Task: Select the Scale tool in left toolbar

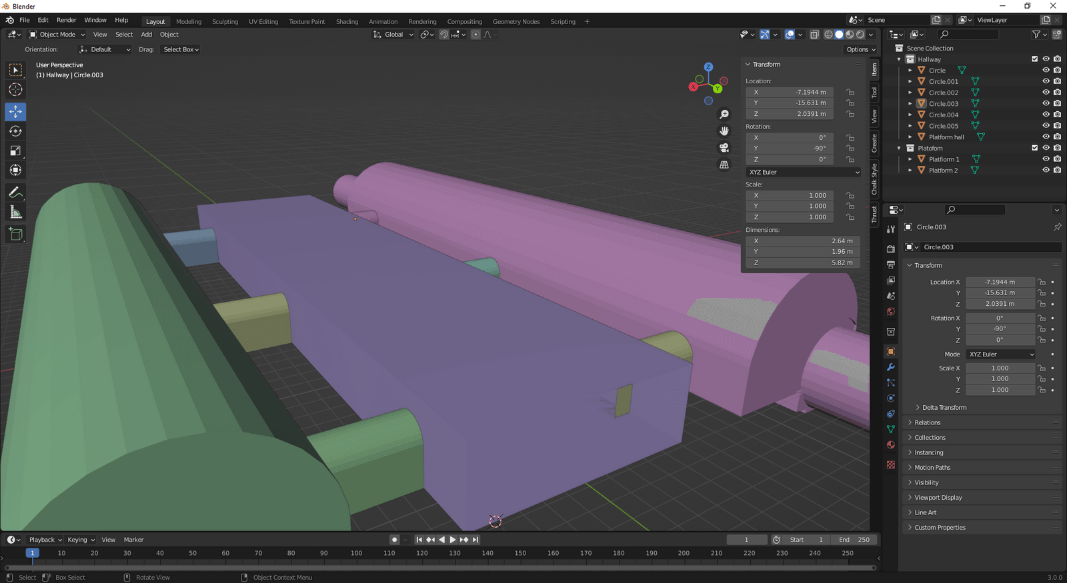Action: (15, 151)
